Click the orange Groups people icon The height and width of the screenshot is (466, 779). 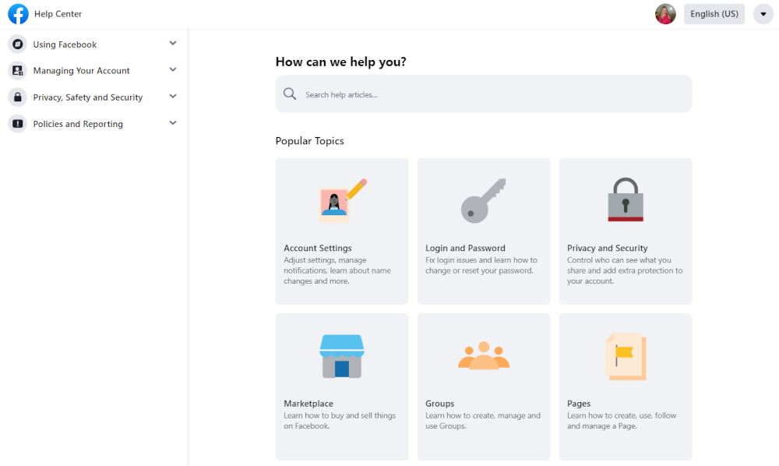click(484, 355)
